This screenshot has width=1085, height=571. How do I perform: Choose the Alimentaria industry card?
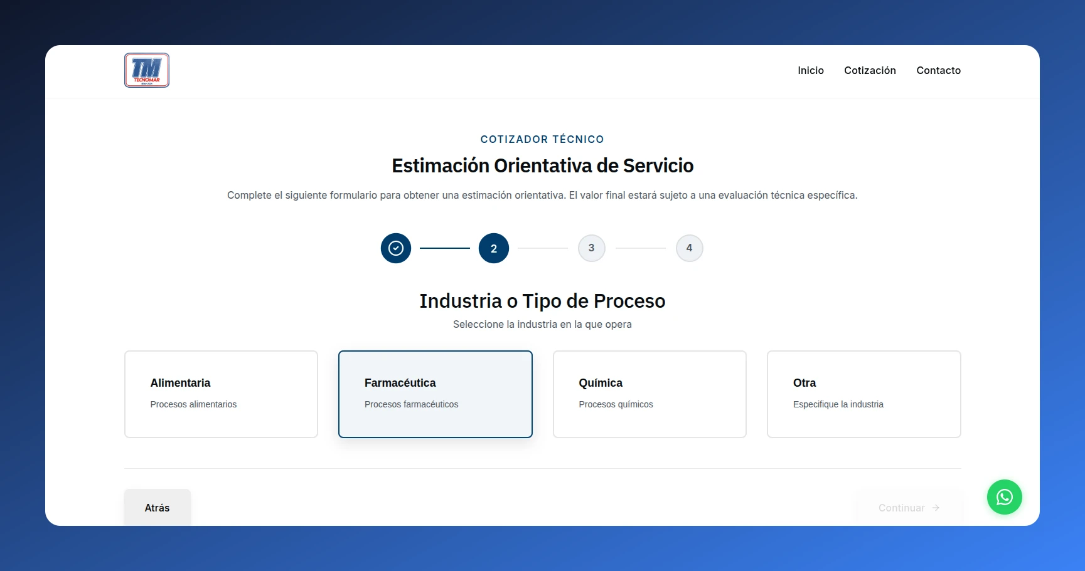point(221,394)
